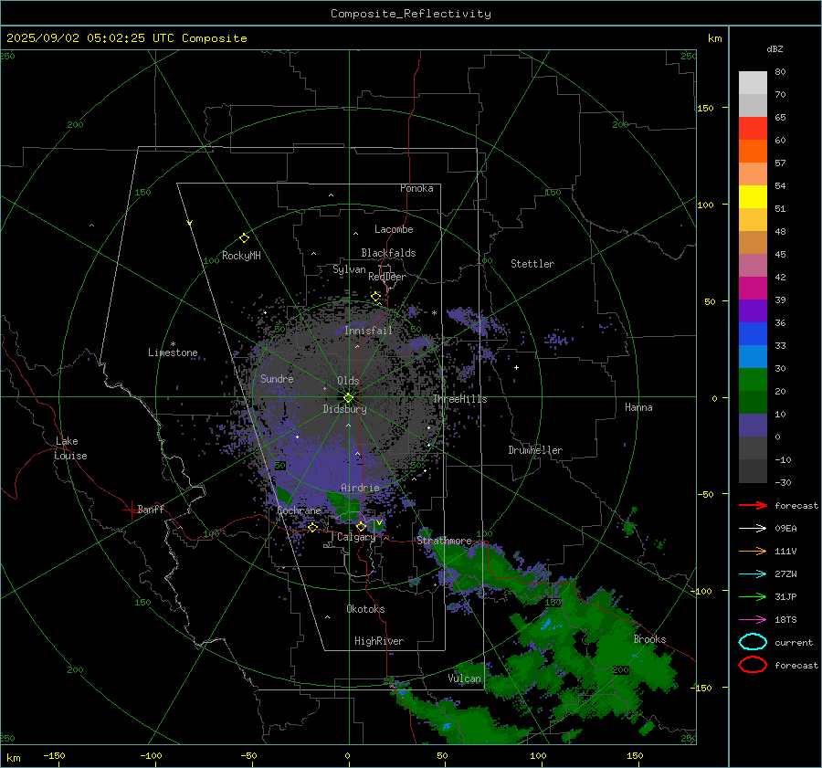Click the Sylvan town label

tap(349, 269)
